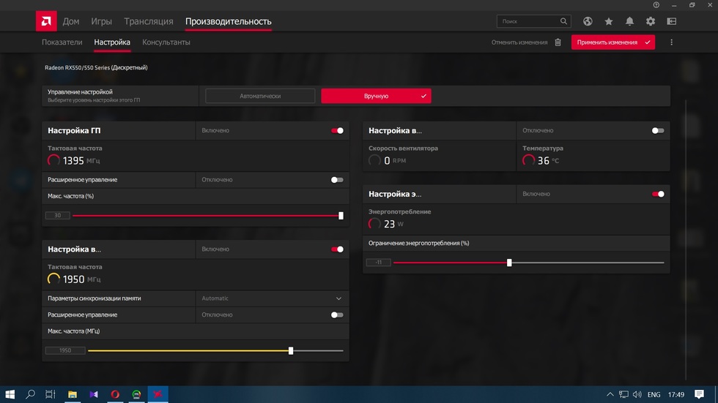
Task: Click the search magnifier icon
Action: (x=563, y=21)
